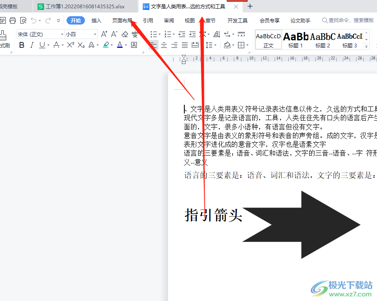Screen dimensions: 377x301
Task: Open the 开发工具 tab
Action: click(238, 21)
